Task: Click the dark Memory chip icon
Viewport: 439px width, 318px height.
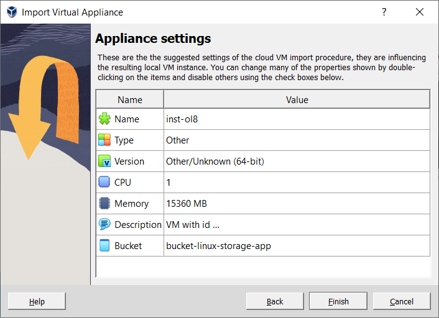Action: 104,203
